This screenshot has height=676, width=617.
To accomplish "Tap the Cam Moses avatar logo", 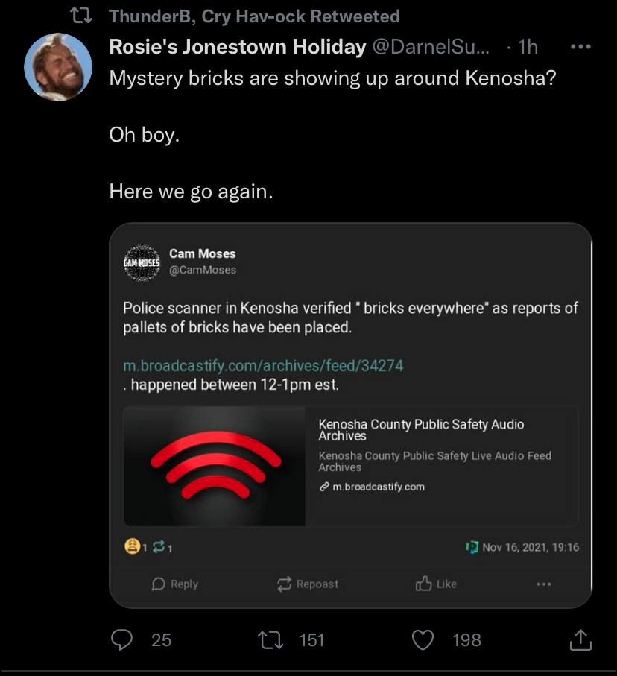I will [x=141, y=262].
